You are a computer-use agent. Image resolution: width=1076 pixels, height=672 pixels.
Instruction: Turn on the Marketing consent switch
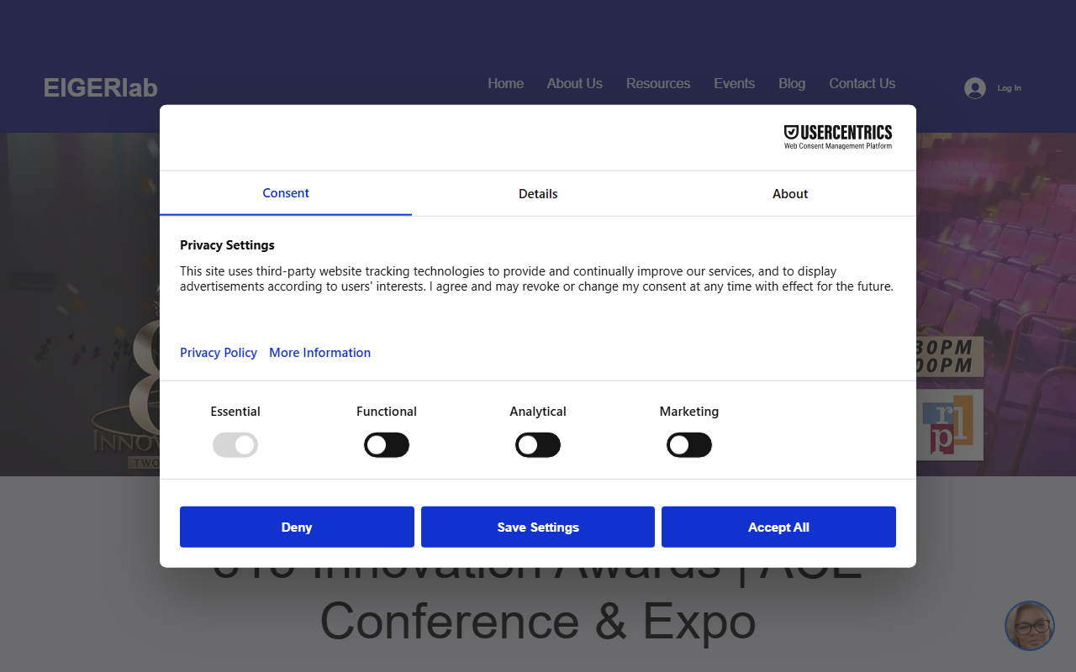pos(689,445)
